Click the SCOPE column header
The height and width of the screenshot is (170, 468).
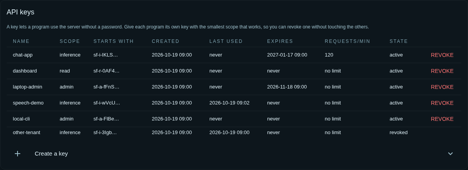click(70, 41)
